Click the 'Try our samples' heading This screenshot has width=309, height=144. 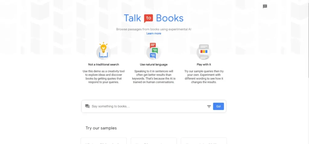coord(101,128)
